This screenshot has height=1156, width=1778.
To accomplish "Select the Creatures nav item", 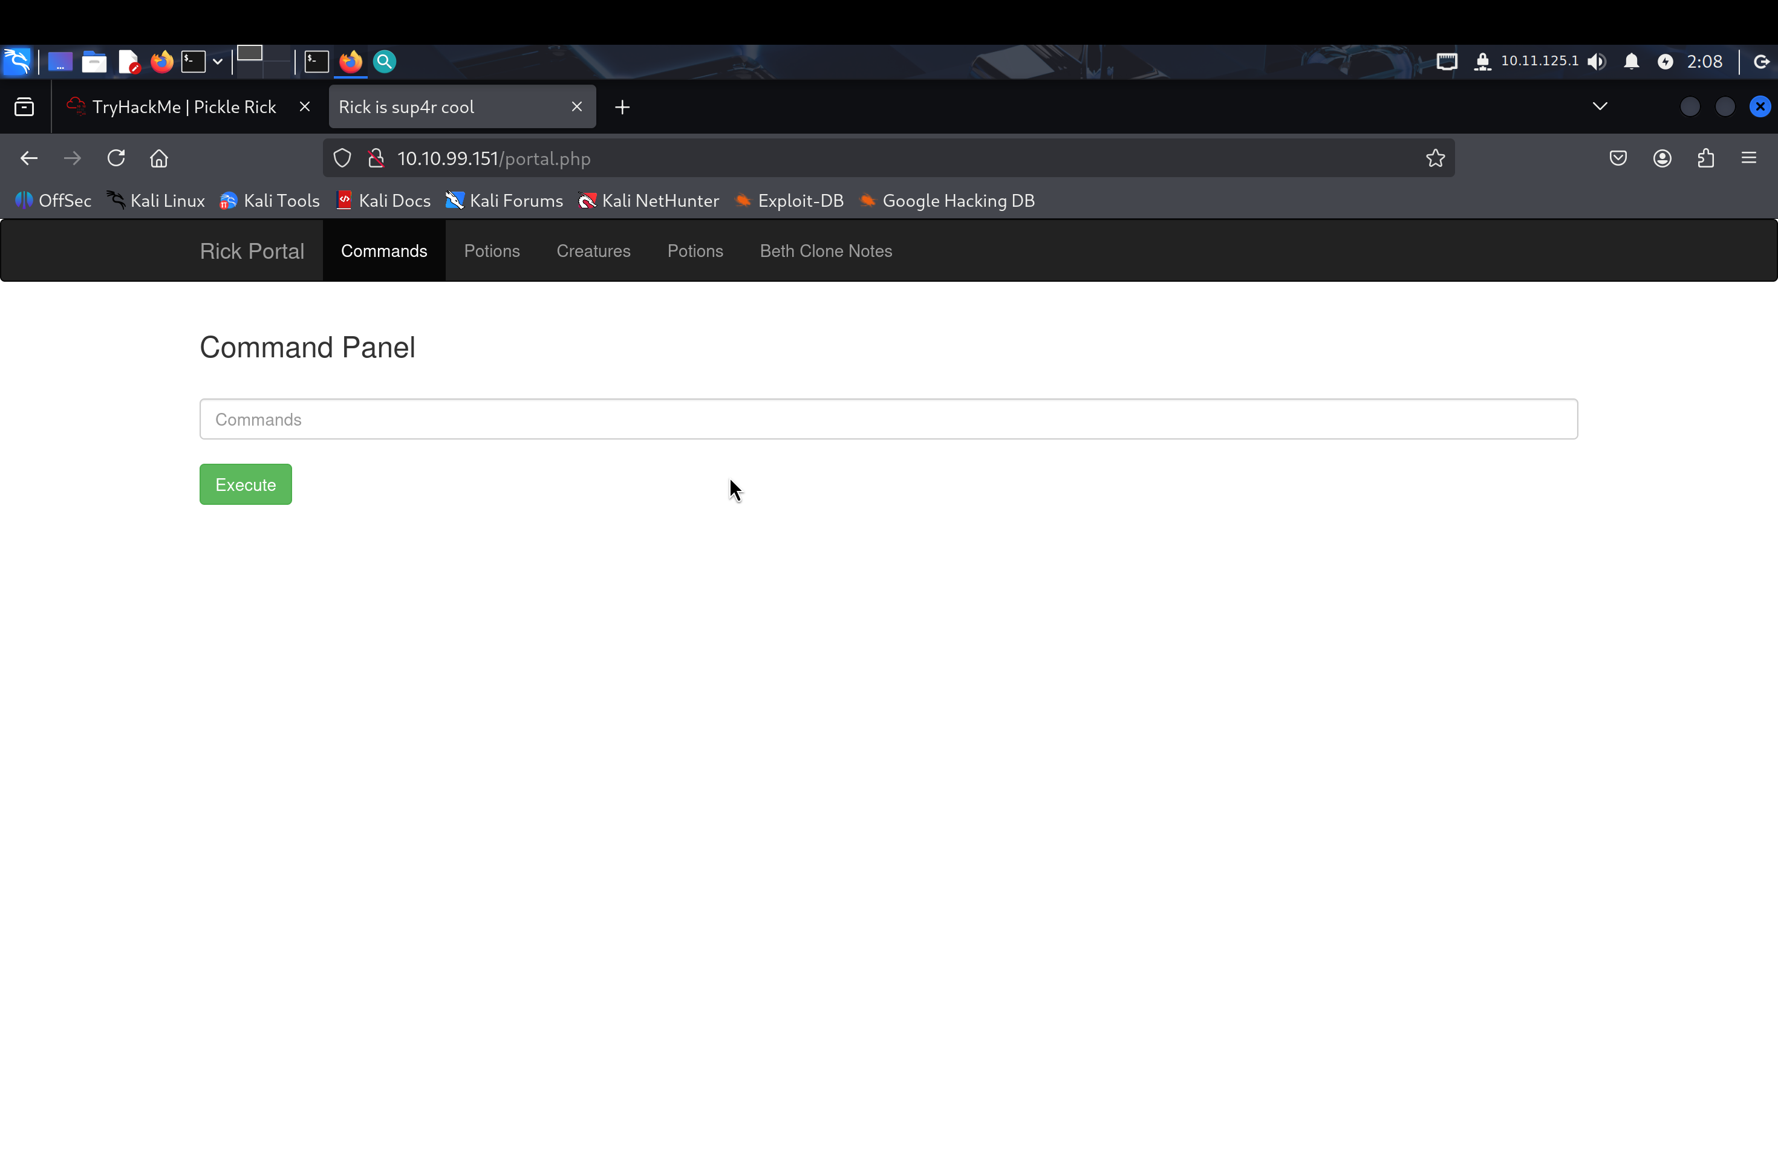I will [x=593, y=251].
